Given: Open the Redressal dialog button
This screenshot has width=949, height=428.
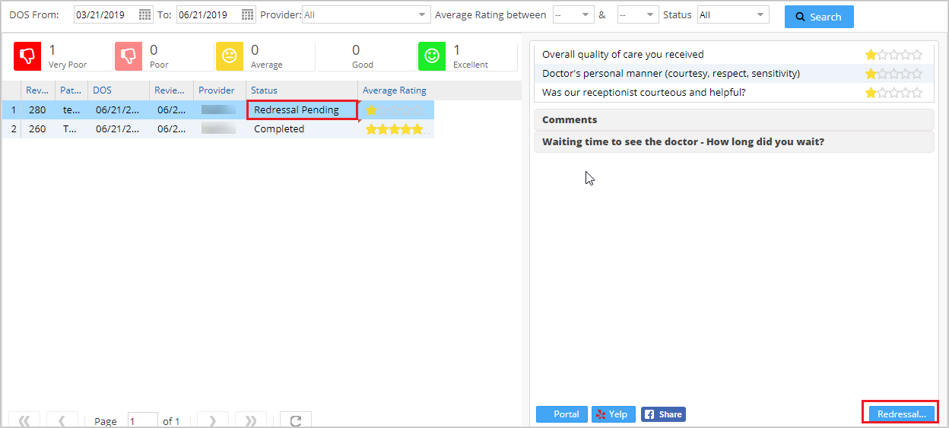Looking at the screenshot, I should [x=901, y=414].
